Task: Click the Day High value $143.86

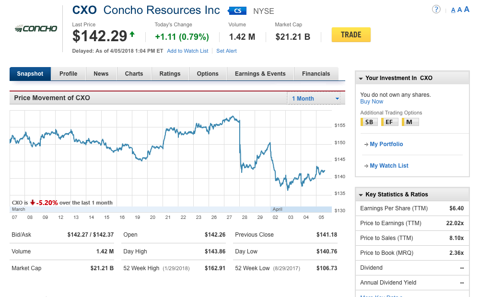Action: pos(215,251)
